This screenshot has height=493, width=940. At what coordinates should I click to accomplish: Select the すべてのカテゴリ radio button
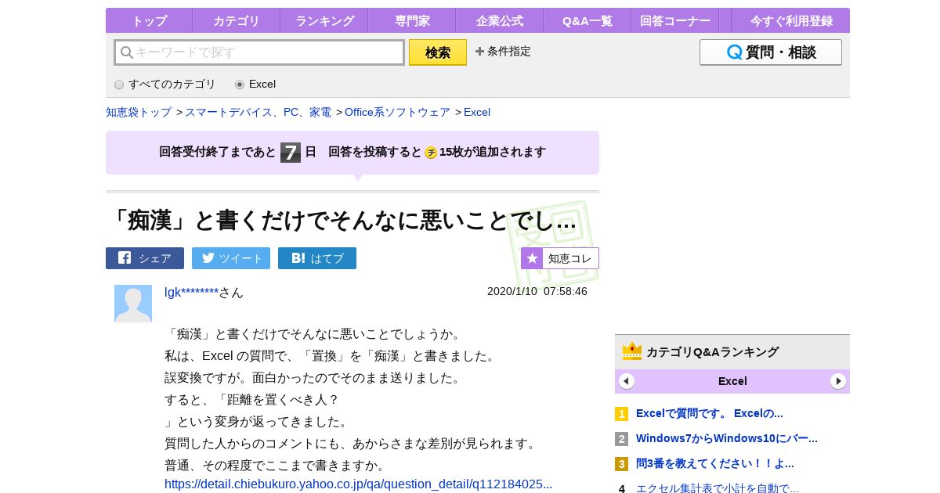(x=119, y=85)
